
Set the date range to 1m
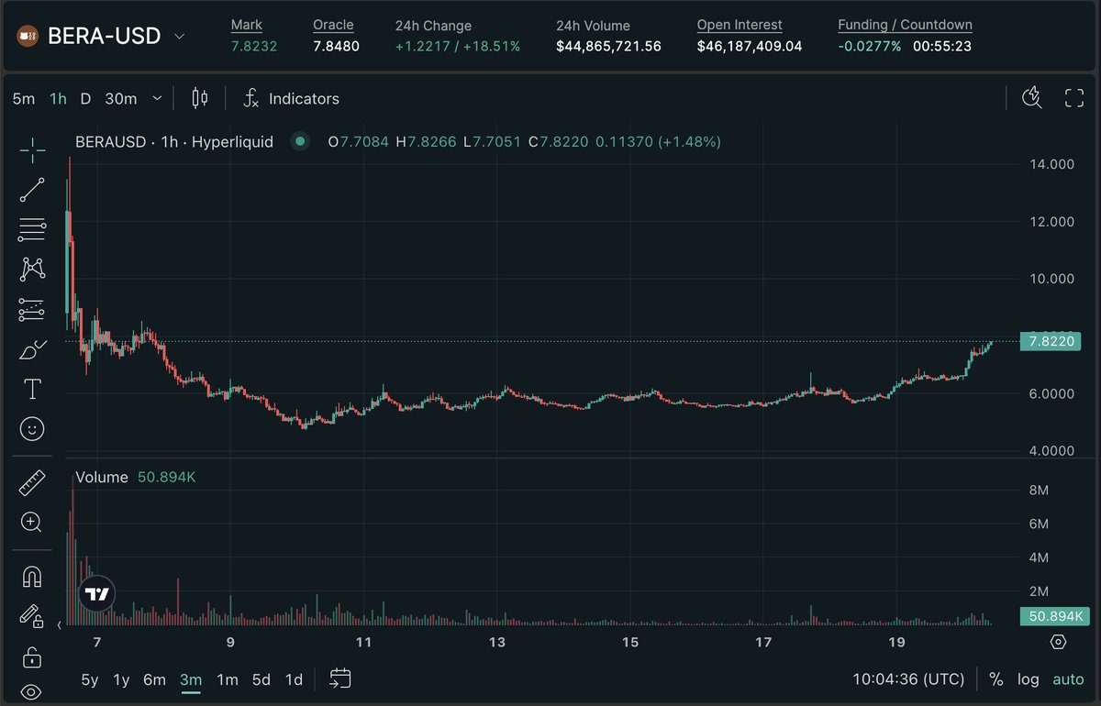pos(228,679)
